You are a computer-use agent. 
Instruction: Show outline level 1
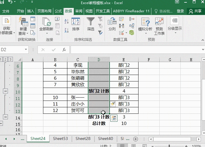[x=1, y=59]
